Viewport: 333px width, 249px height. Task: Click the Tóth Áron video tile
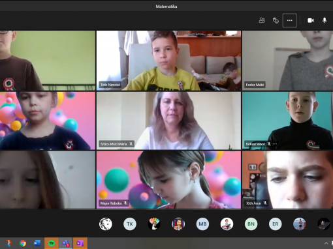[x=287, y=180]
